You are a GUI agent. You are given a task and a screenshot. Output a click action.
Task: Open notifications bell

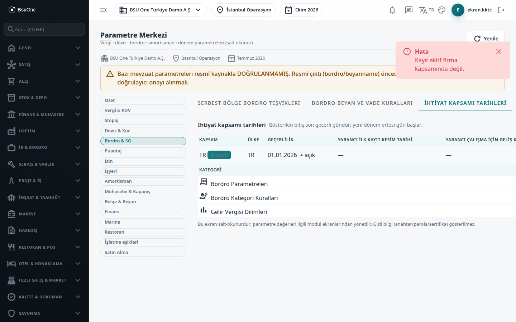(392, 10)
